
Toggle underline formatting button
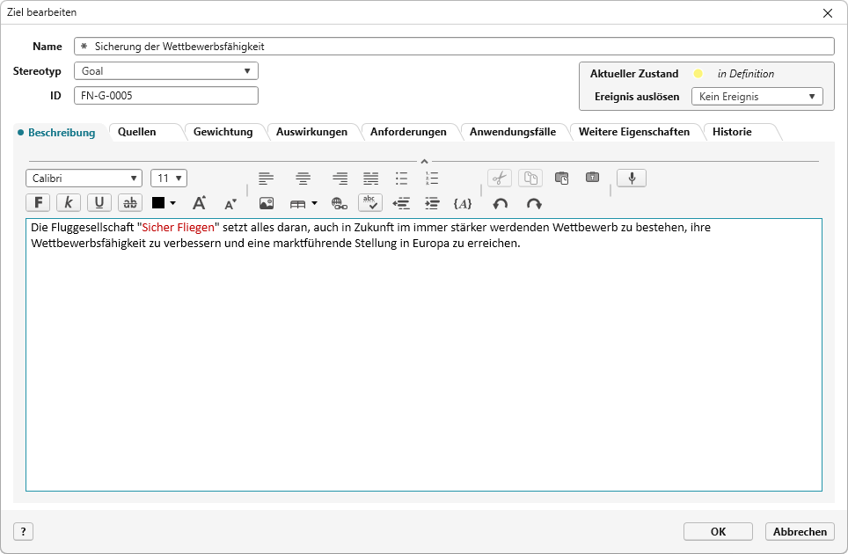coord(99,203)
